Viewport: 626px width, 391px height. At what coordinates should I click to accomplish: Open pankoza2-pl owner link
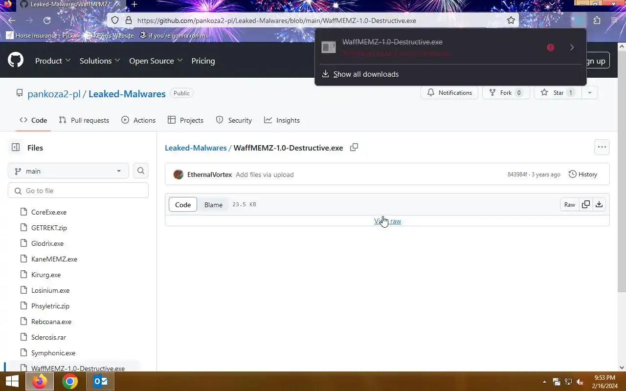pos(54,94)
